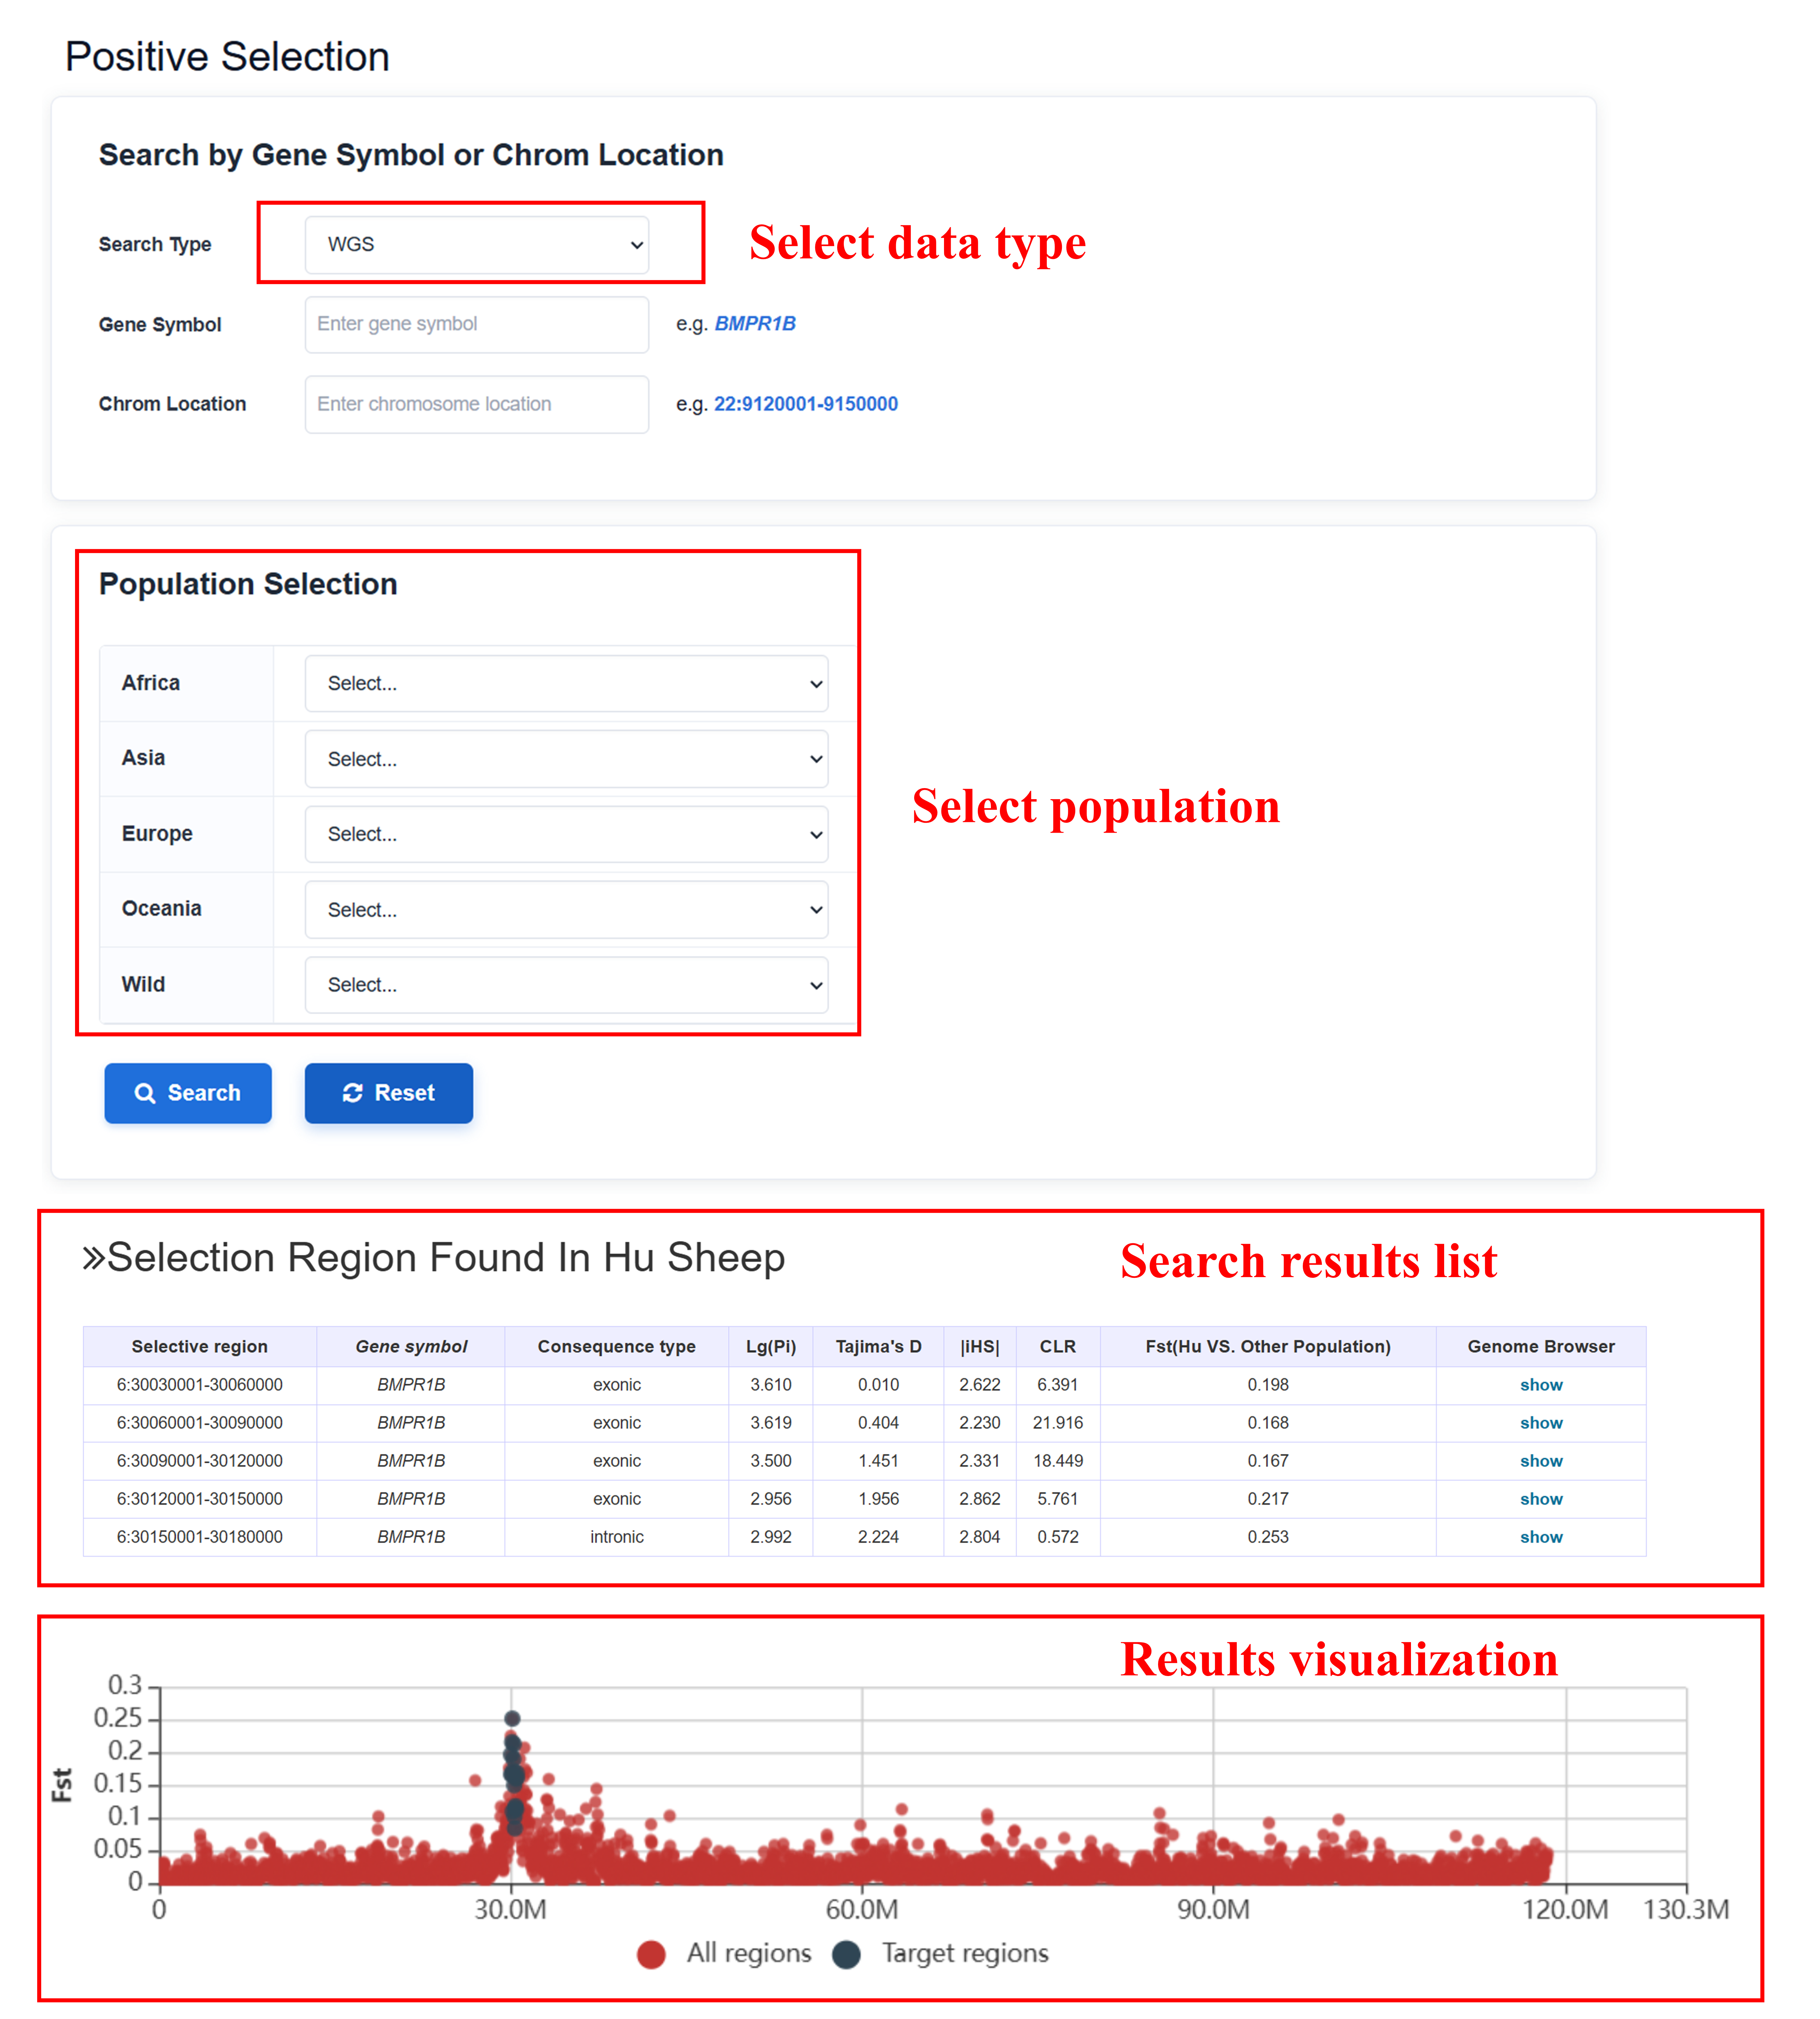This screenshot has width=1820, height=2019.
Task: Click the Selective region column header
Action: [200, 1347]
